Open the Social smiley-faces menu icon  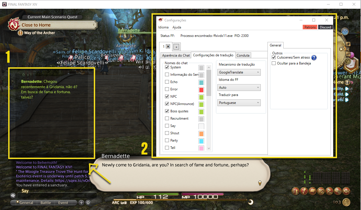click(338, 191)
